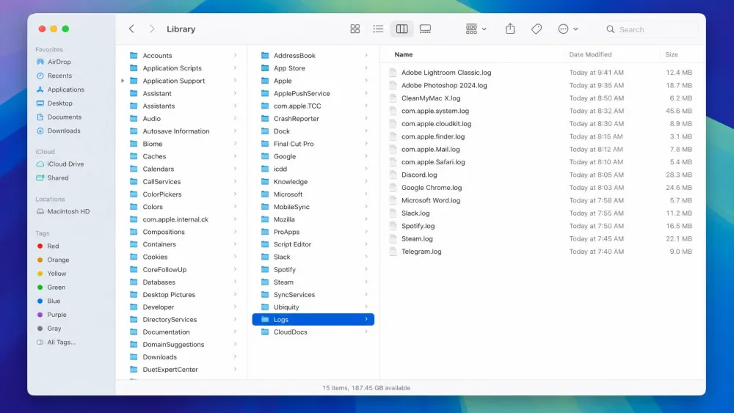Open Documents in sidebar
This screenshot has height=413, width=734.
tap(64, 117)
